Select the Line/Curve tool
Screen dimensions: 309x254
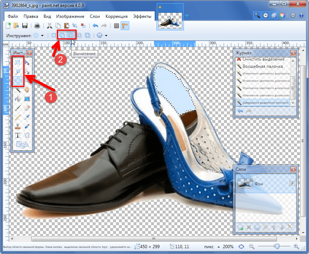pyautogui.click(x=27, y=135)
